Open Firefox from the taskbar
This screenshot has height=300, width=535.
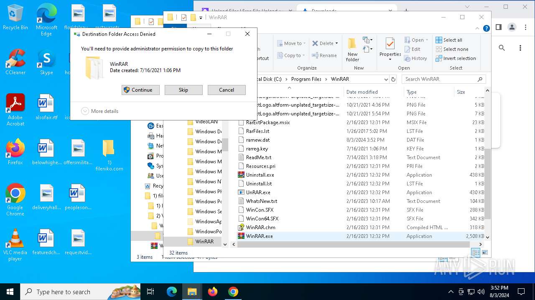(x=213, y=292)
